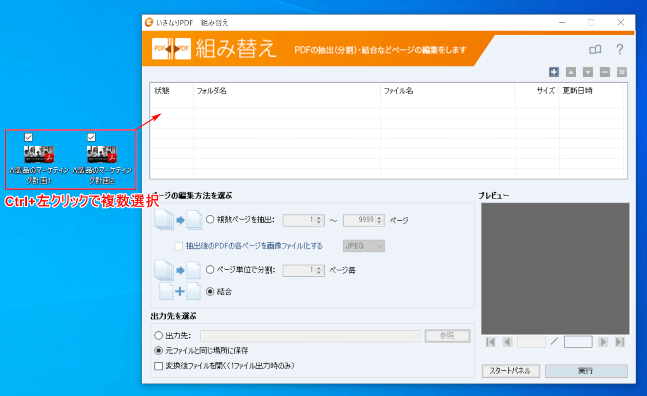Screen dimensions: 647x396
Task: Select 出力先 radio button
Action: (158, 336)
